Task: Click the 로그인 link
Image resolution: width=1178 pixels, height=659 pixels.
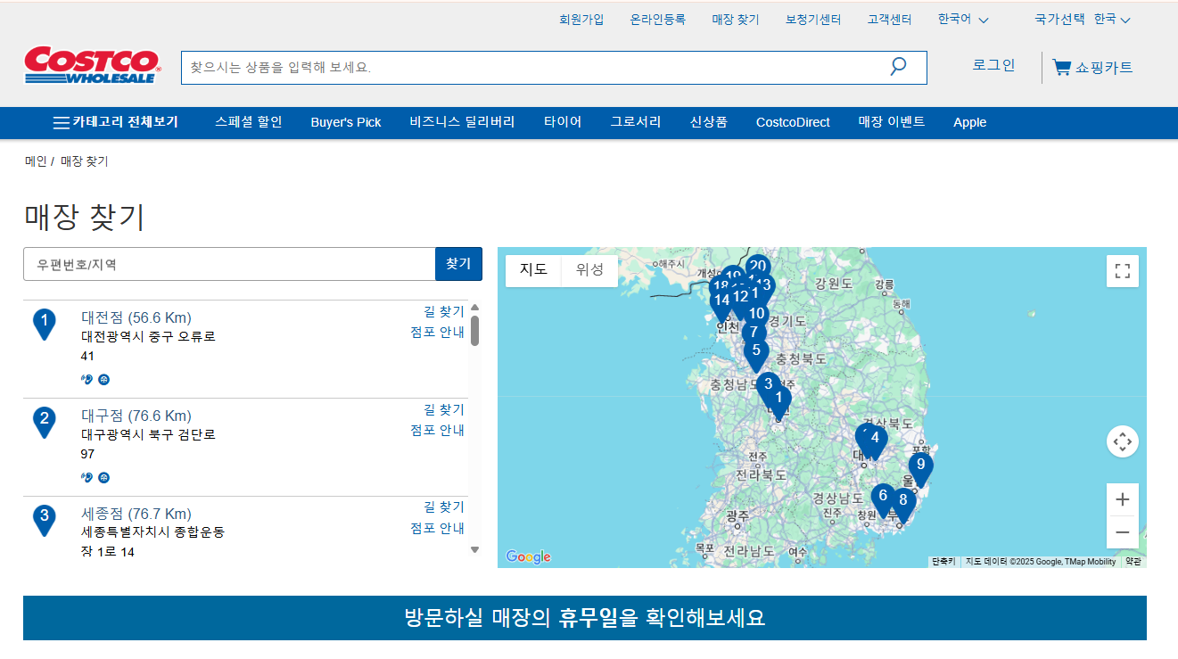Action: click(x=993, y=65)
